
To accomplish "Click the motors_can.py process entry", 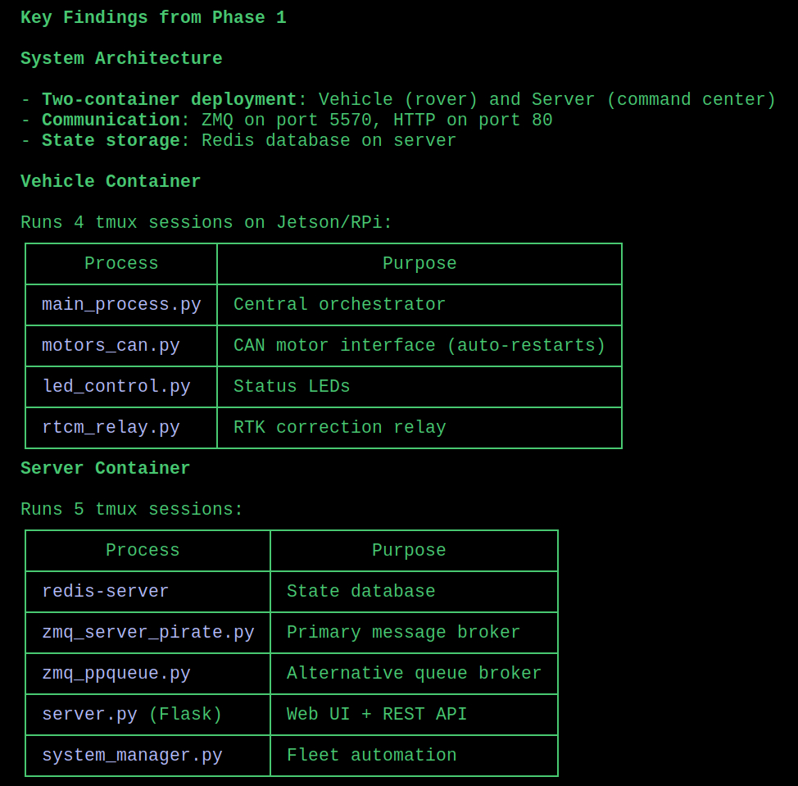I will [x=111, y=346].
